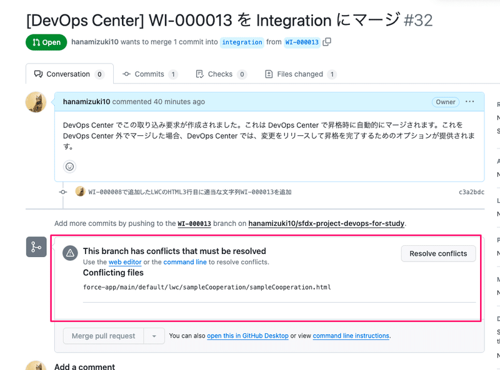500x370 pixels.
Task: Click the pull request title text
Action: [213, 20]
